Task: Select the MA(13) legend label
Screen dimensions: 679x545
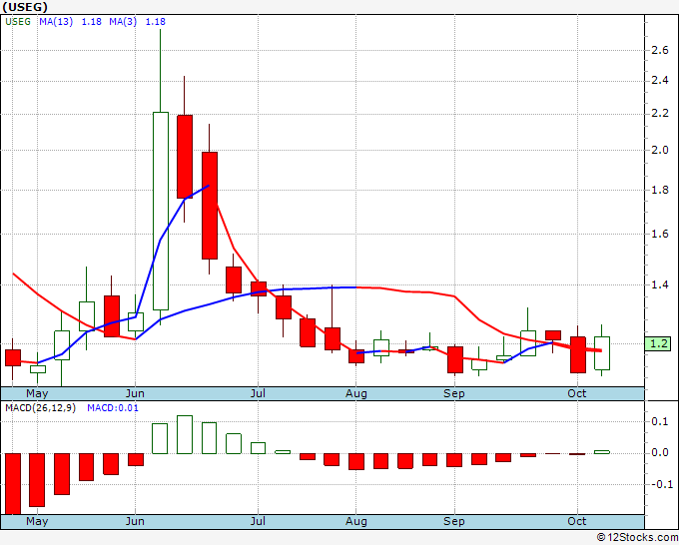Action: [x=58, y=21]
